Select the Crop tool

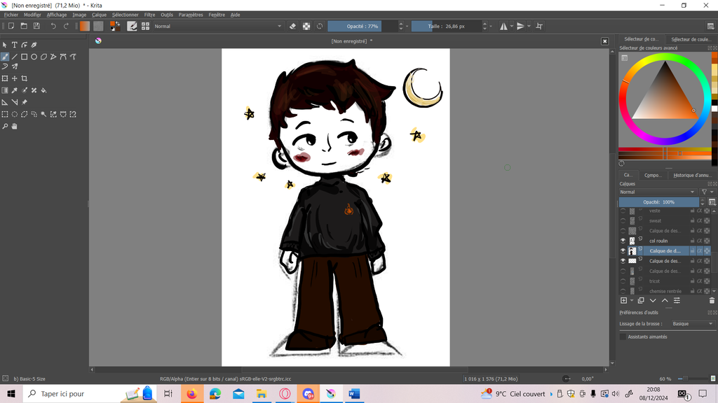coord(25,78)
